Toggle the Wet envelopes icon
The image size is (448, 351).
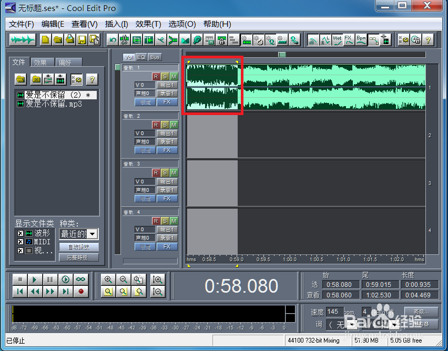(x=337, y=40)
